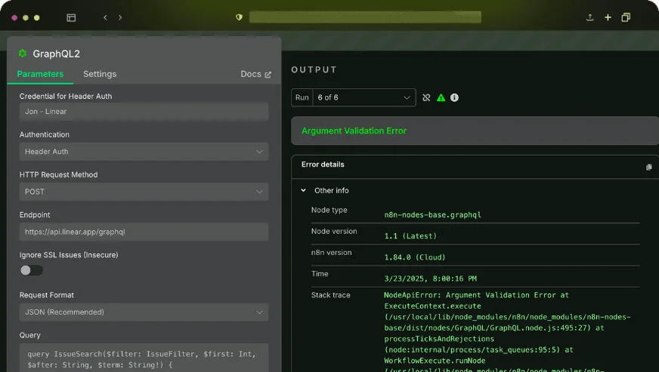659x372 pixels.
Task: Open the browser sidebar panel icon
Action: click(x=71, y=17)
